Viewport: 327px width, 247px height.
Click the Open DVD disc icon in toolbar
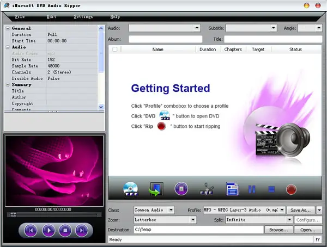tap(131, 189)
